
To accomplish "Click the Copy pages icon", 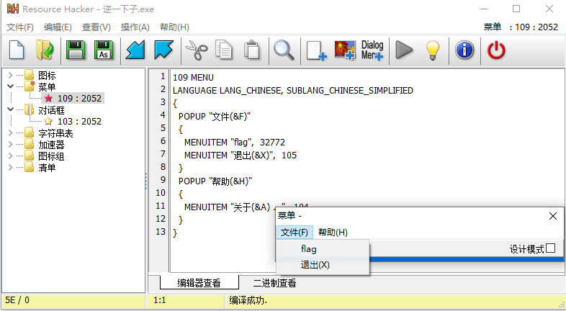I will pos(224,50).
